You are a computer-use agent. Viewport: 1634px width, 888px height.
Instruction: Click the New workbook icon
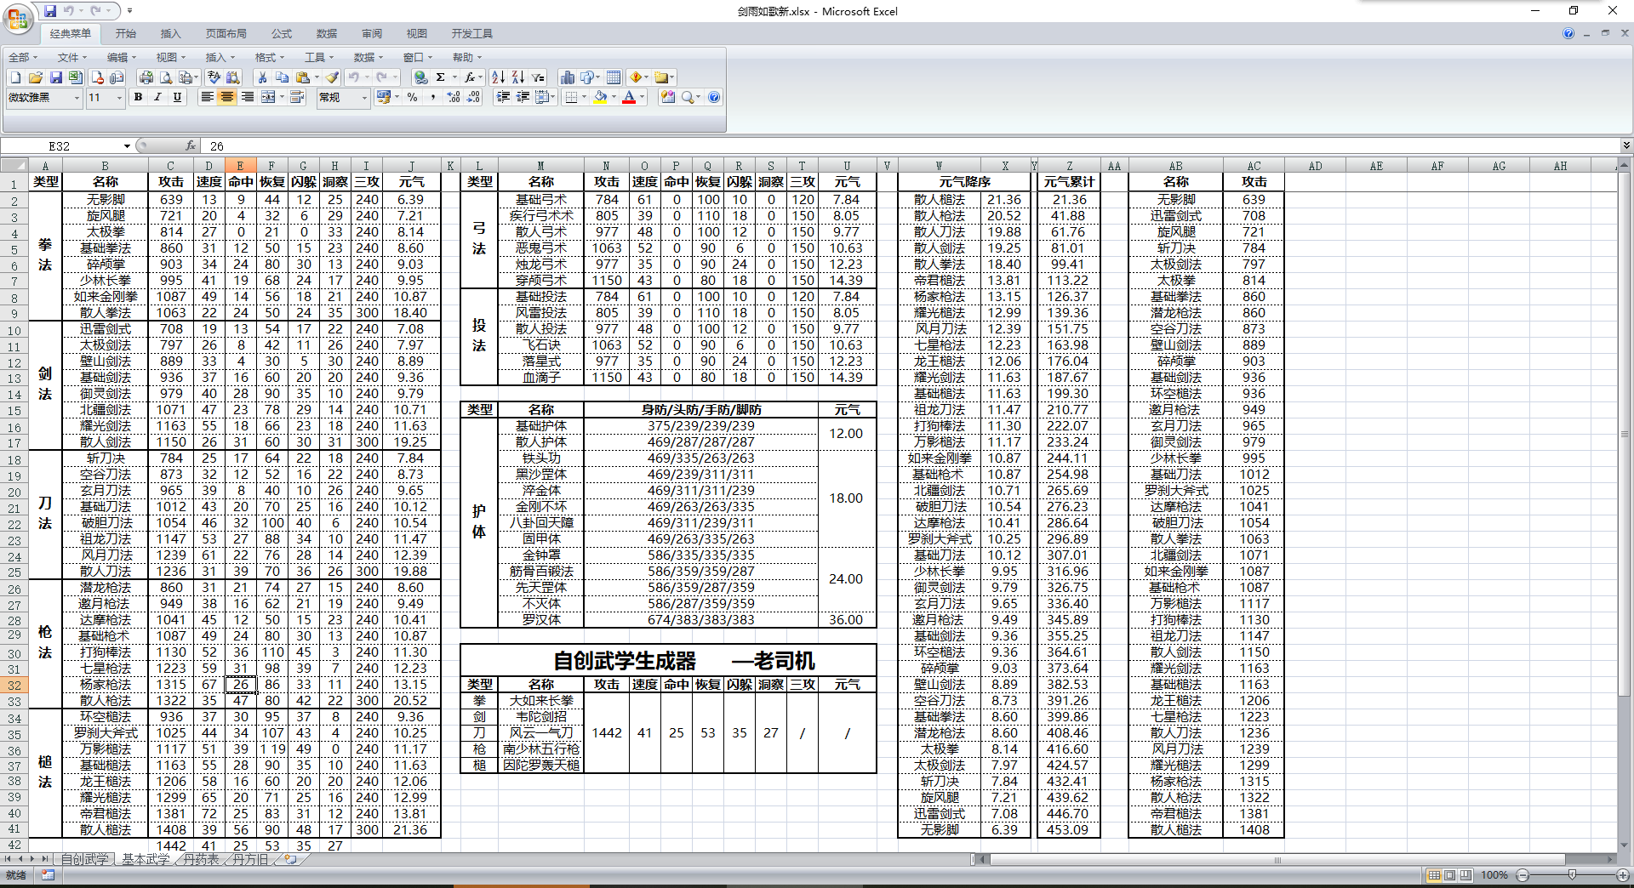click(x=15, y=77)
